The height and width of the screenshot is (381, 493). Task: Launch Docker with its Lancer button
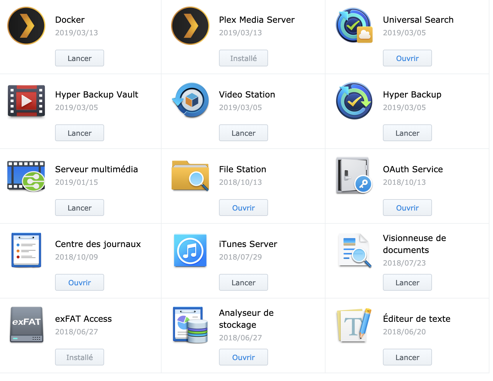tap(80, 58)
